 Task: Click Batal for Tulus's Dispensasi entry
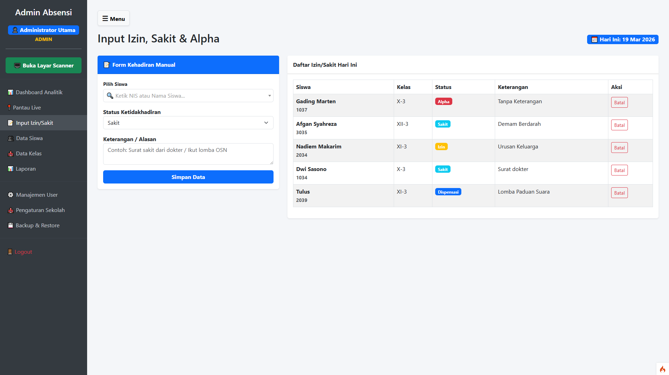619,193
